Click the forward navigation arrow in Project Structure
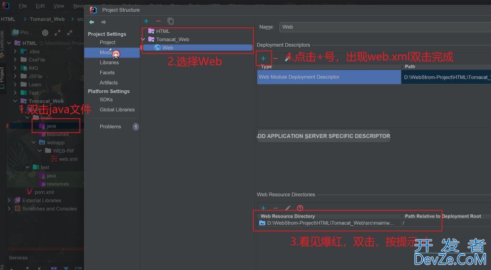The width and height of the screenshot is (491, 270). (x=103, y=22)
